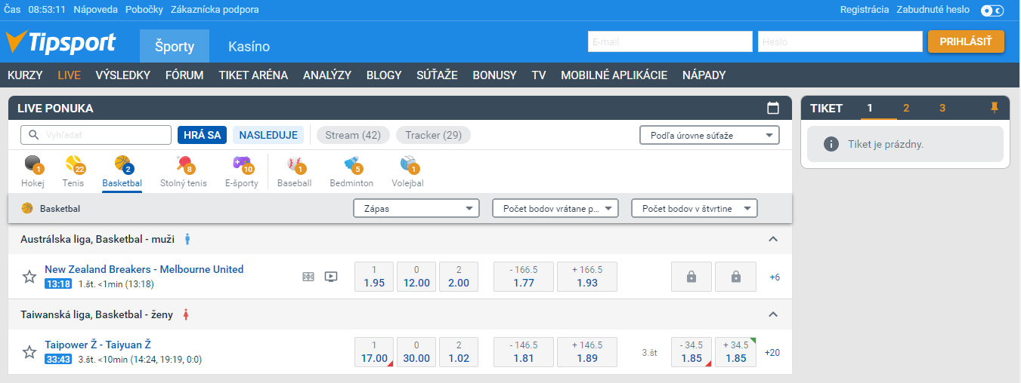This screenshot has height=383, width=1021.
Task: Star the Taipower Ž - Taiyuan Ž match
Action: [29, 352]
